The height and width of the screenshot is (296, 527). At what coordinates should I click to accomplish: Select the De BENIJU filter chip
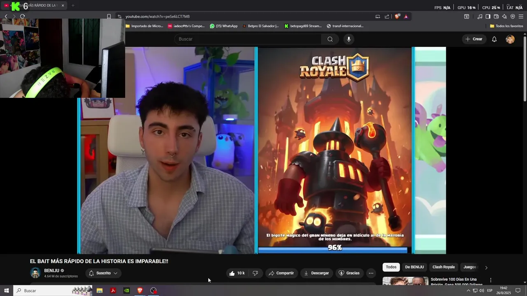(414, 267)
